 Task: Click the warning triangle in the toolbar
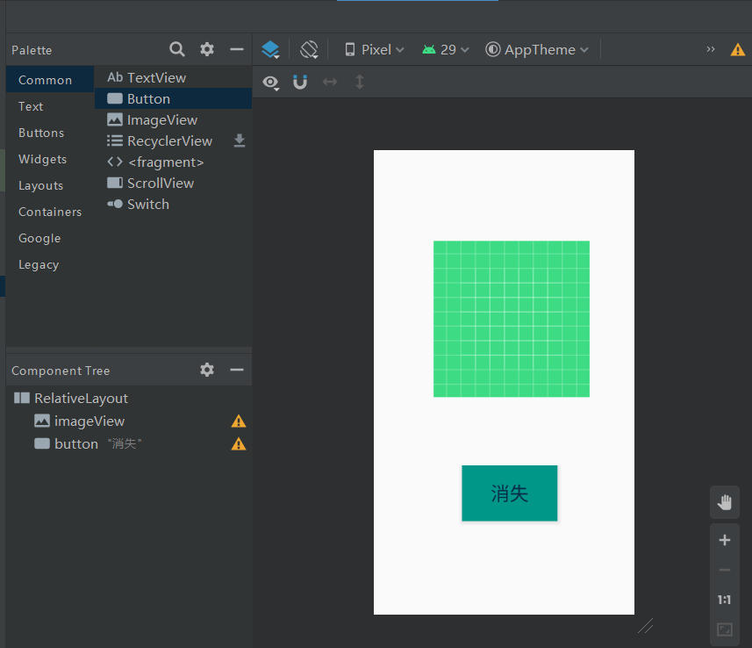pos(738,49)
